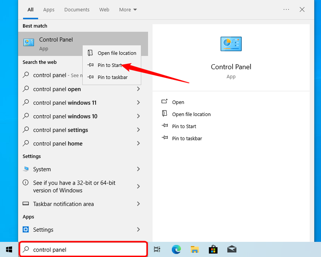This screenshot has width=321, height=257.
Task: Switch to the Apps search tab
Action: (49, 10)
